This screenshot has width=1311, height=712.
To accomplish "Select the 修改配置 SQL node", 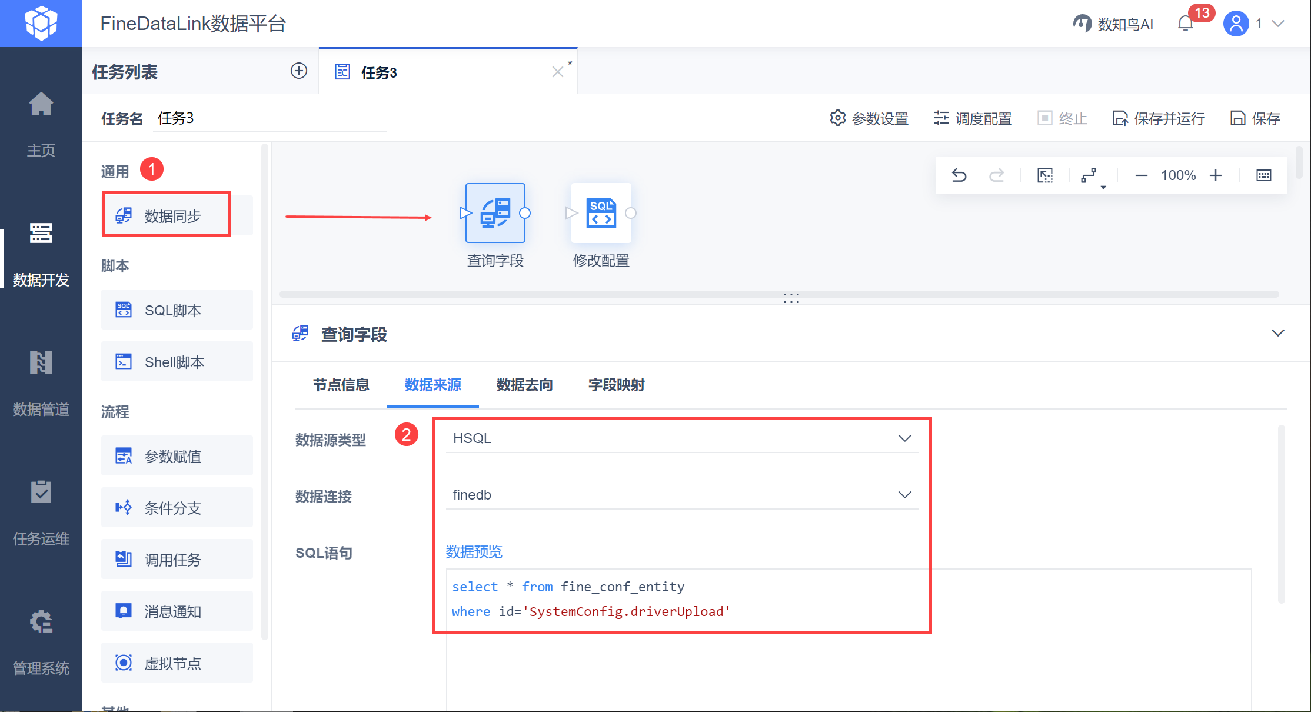I will (601, 213).
